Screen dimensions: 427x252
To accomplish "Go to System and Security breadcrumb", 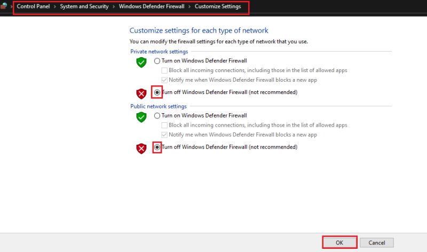I will tap(84, 6).
